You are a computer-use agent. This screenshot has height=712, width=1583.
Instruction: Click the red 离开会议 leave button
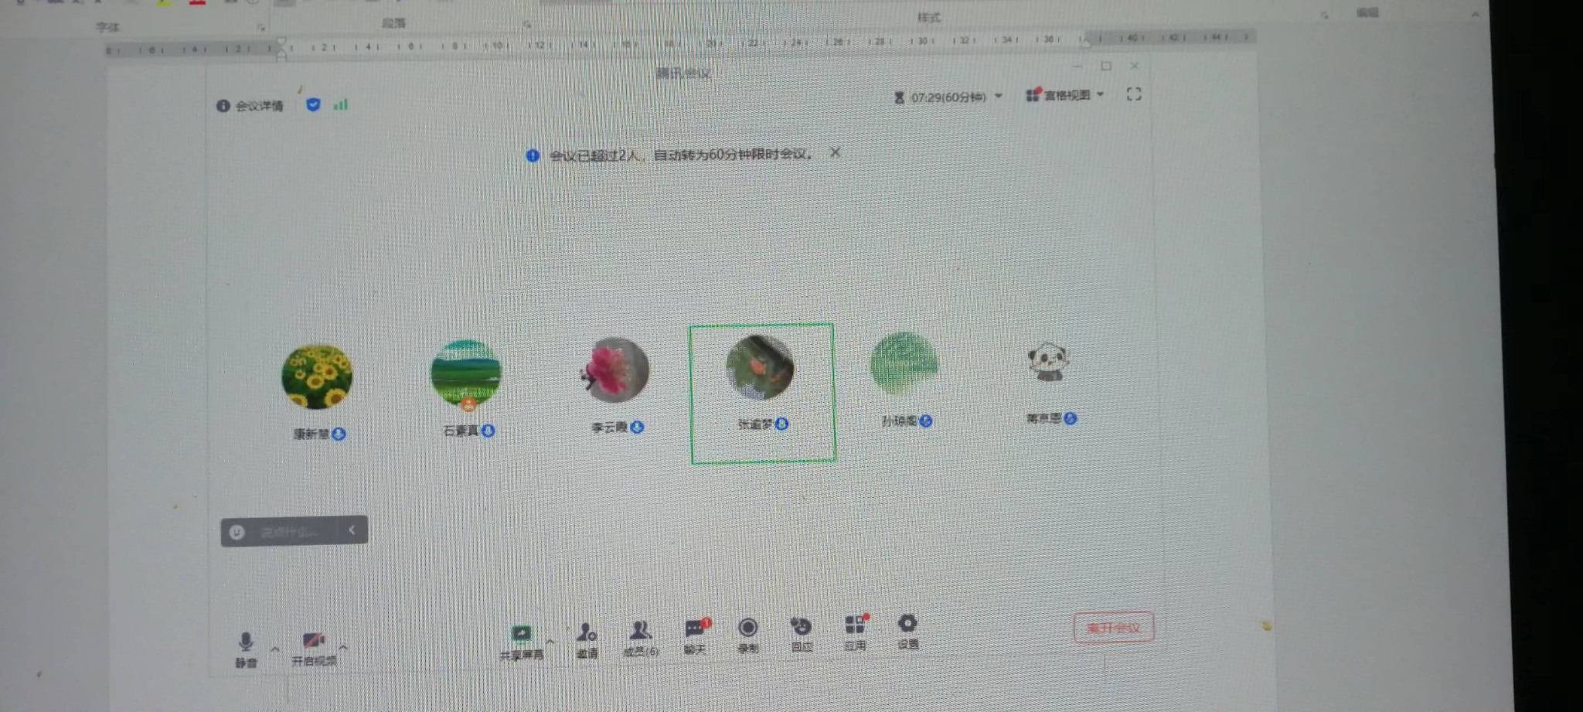click(1113, 628)
